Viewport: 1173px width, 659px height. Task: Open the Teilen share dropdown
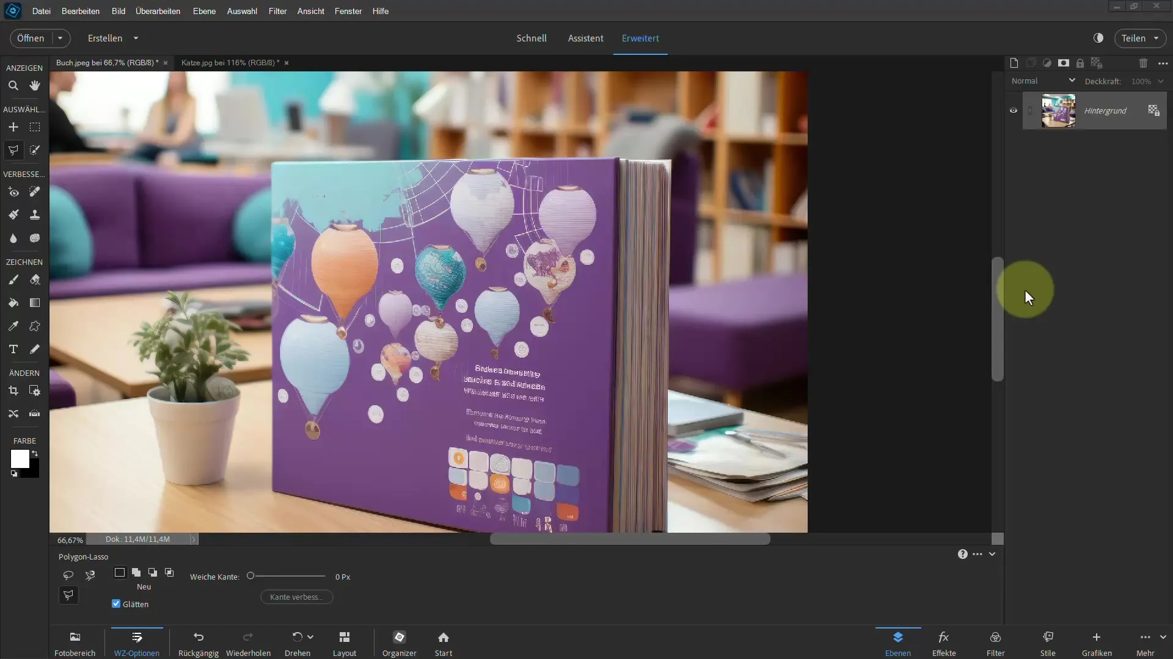[x=1140, y=38]
